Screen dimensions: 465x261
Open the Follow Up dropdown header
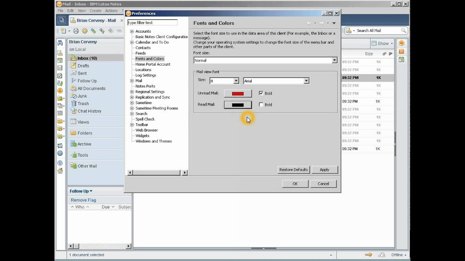(81, 191)
